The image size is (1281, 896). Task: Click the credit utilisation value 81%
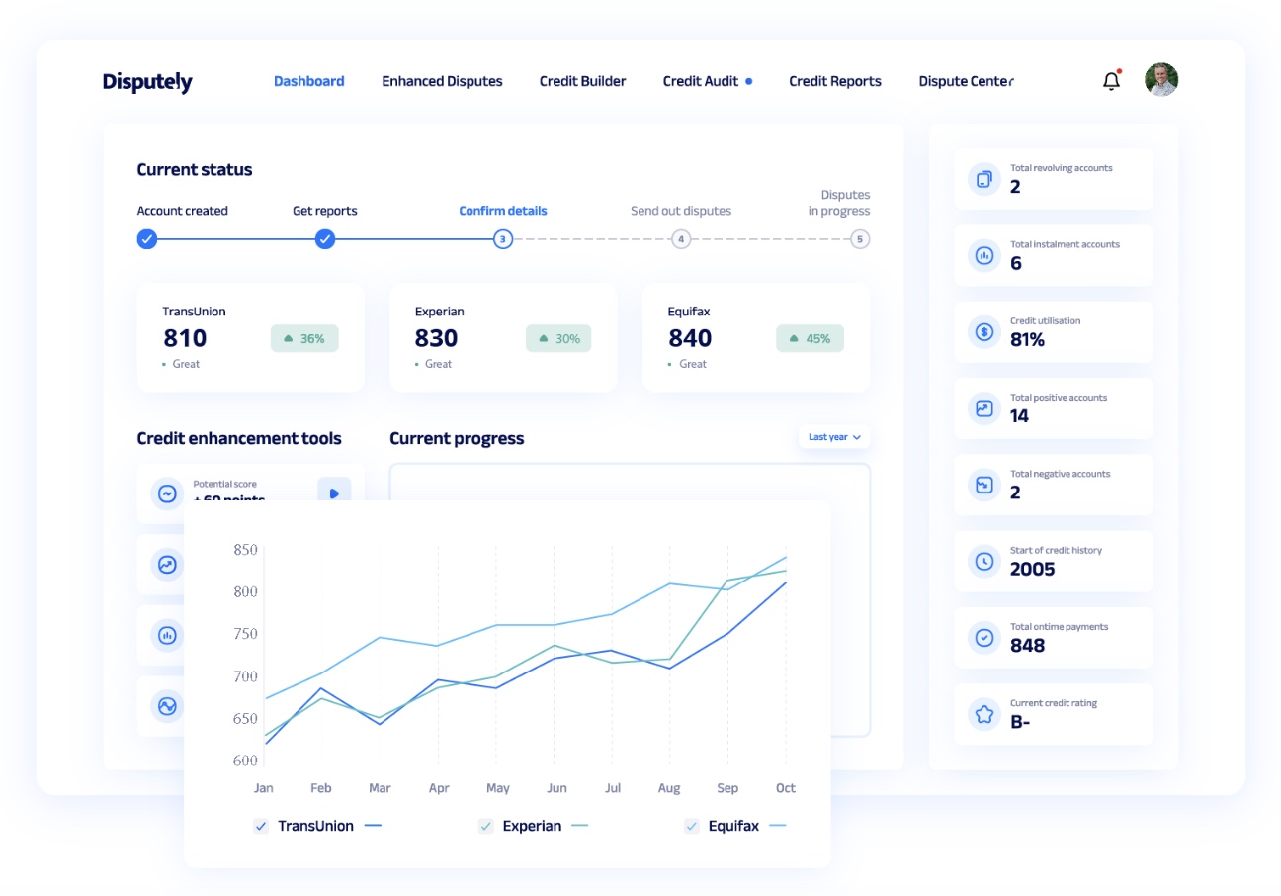pos(1027,340)
